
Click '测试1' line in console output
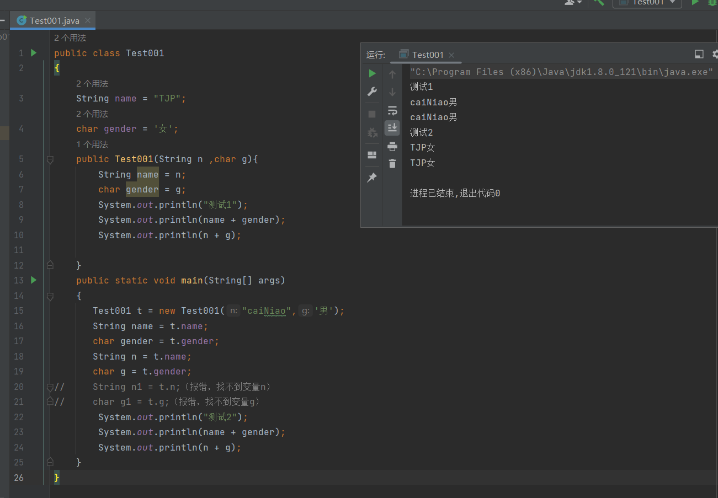(422, 87)
